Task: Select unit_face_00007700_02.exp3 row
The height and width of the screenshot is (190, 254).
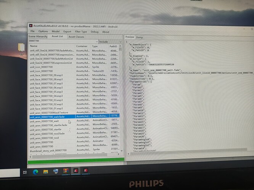Action: tap(74, 104)
